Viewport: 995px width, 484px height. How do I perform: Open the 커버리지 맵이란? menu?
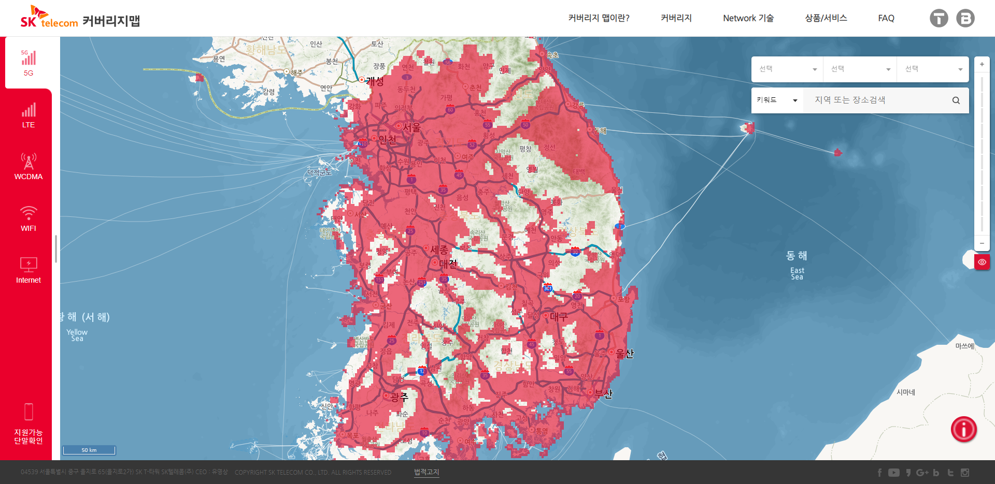pos(599,18)
